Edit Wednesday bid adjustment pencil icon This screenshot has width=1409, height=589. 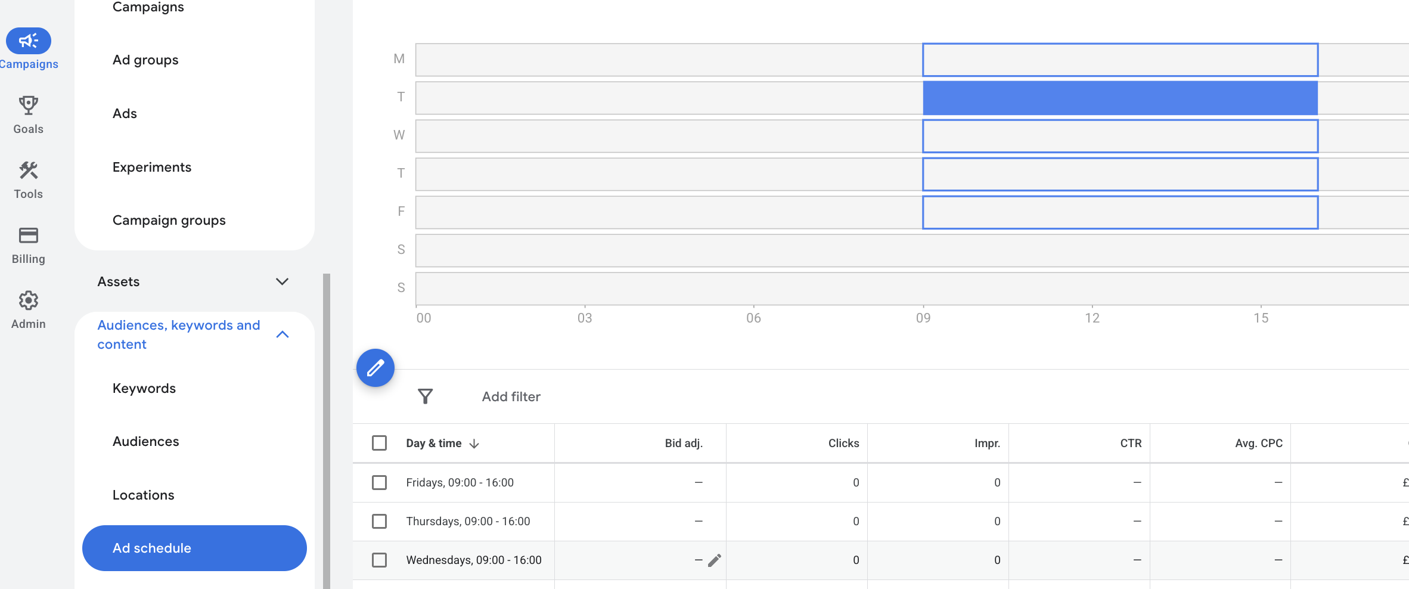pos(715,560)
